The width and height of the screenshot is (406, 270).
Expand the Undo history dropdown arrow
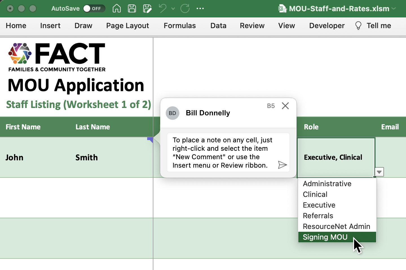(173, 9)
